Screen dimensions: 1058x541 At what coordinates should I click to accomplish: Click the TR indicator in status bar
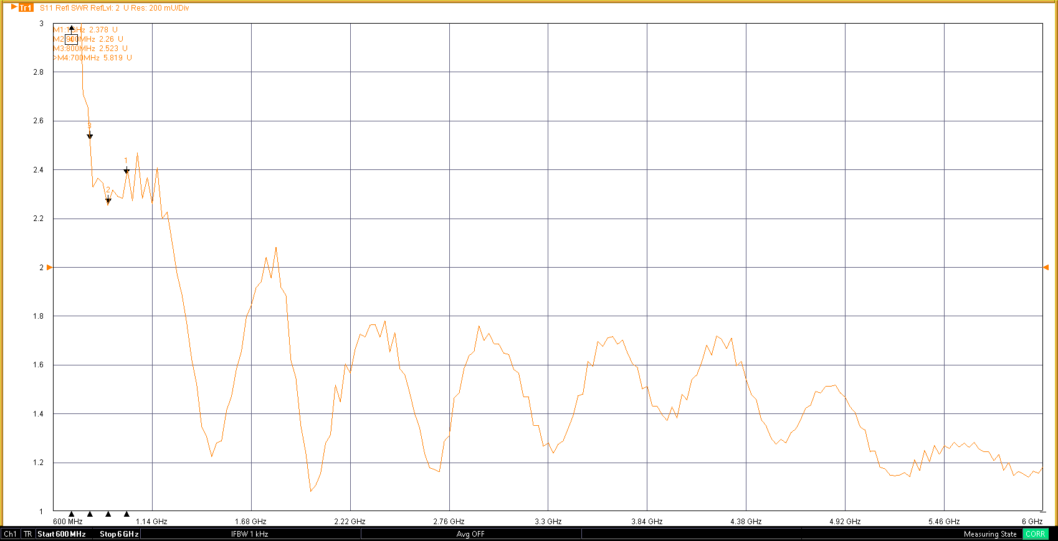click(28, 534)
